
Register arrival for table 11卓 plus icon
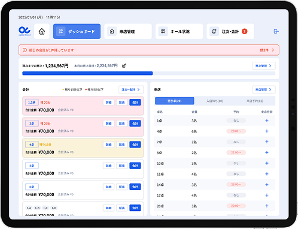tap(267, 174)
